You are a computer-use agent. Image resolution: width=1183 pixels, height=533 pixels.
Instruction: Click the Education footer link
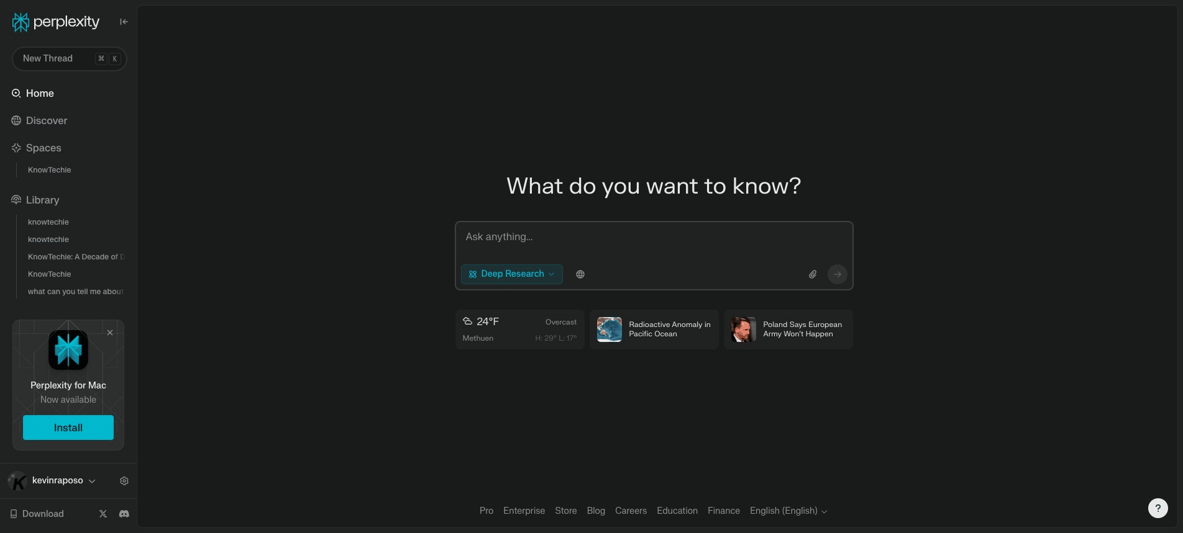pos(677,511)
